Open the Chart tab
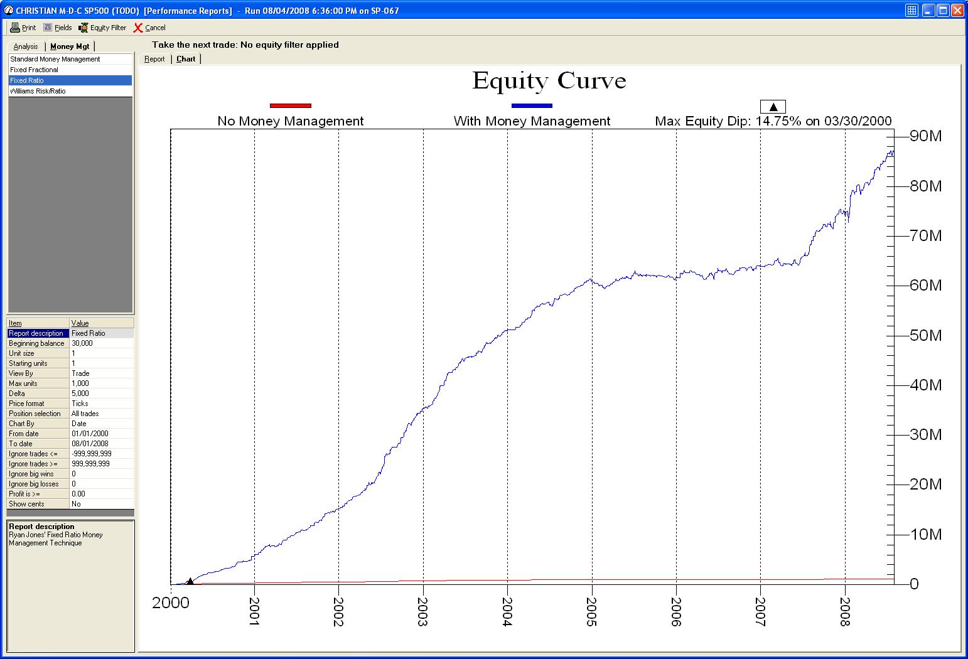The height and width of the screenshot is (659, 968). click(x=186, y=59)
